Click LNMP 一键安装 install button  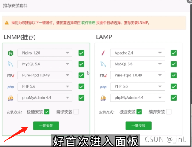click(46, 126)
